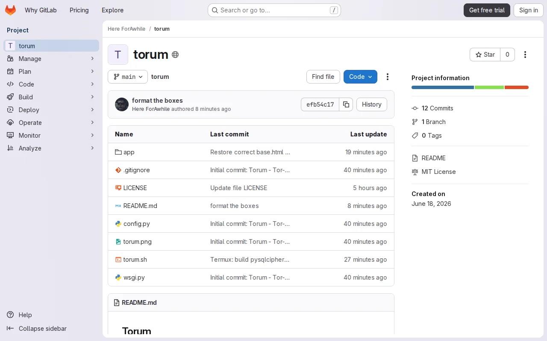Copy the commit SHA
The width and height of the screenshot is (547, 341).
pyautogui.click(x=346, y=104)
